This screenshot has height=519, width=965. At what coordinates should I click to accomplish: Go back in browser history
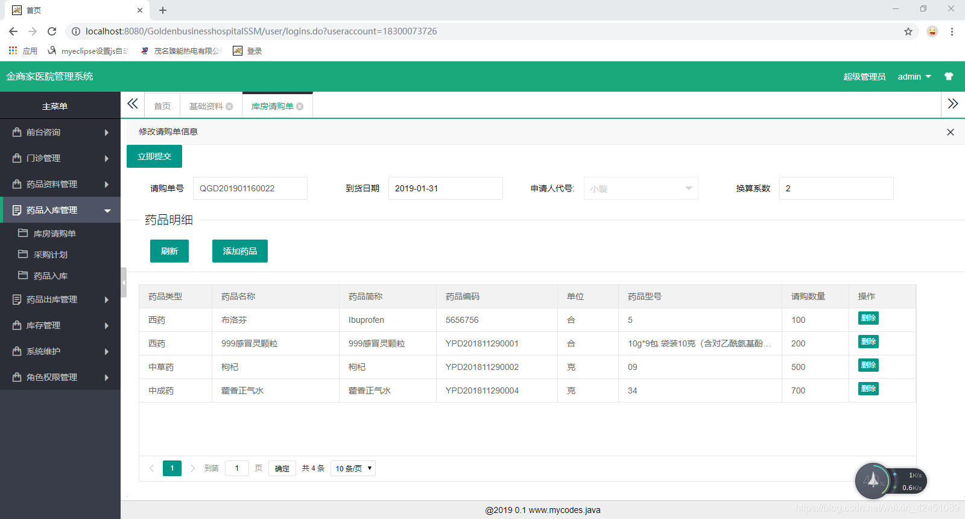pyautogui.click(x=13, y=31)
